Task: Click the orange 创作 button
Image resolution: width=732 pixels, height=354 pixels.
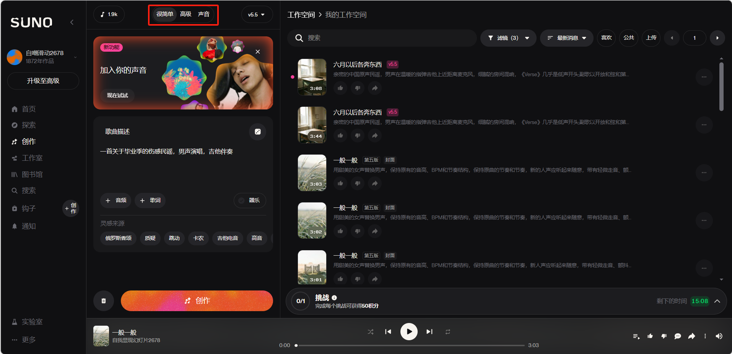Action: 197,301
